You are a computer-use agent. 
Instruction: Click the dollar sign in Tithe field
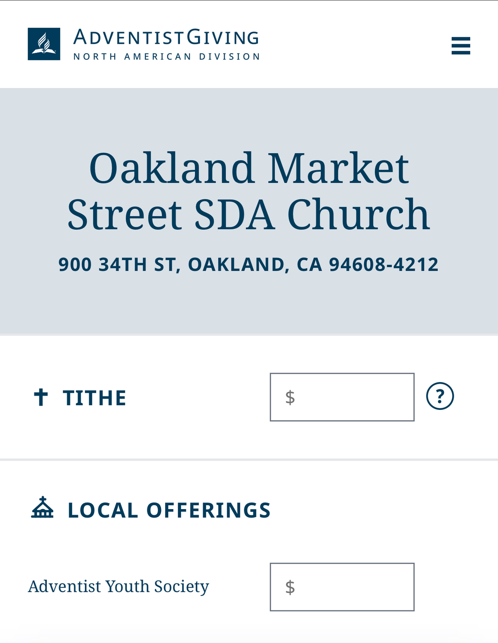tap(290, 397)
